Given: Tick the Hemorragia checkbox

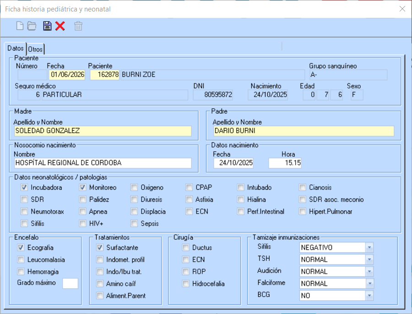Looking at the screenshot, I should [21, 271].
